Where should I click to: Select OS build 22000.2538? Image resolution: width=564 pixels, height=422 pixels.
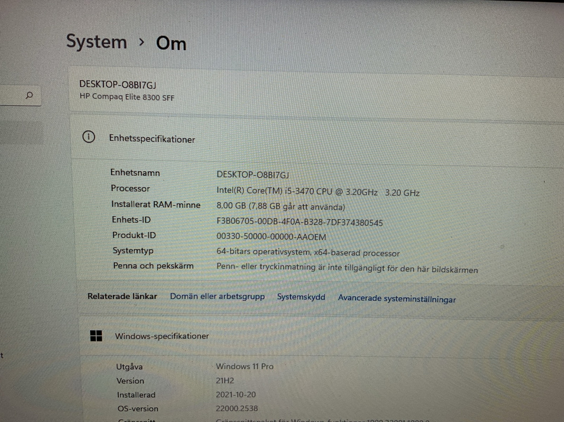click(236, 408)
